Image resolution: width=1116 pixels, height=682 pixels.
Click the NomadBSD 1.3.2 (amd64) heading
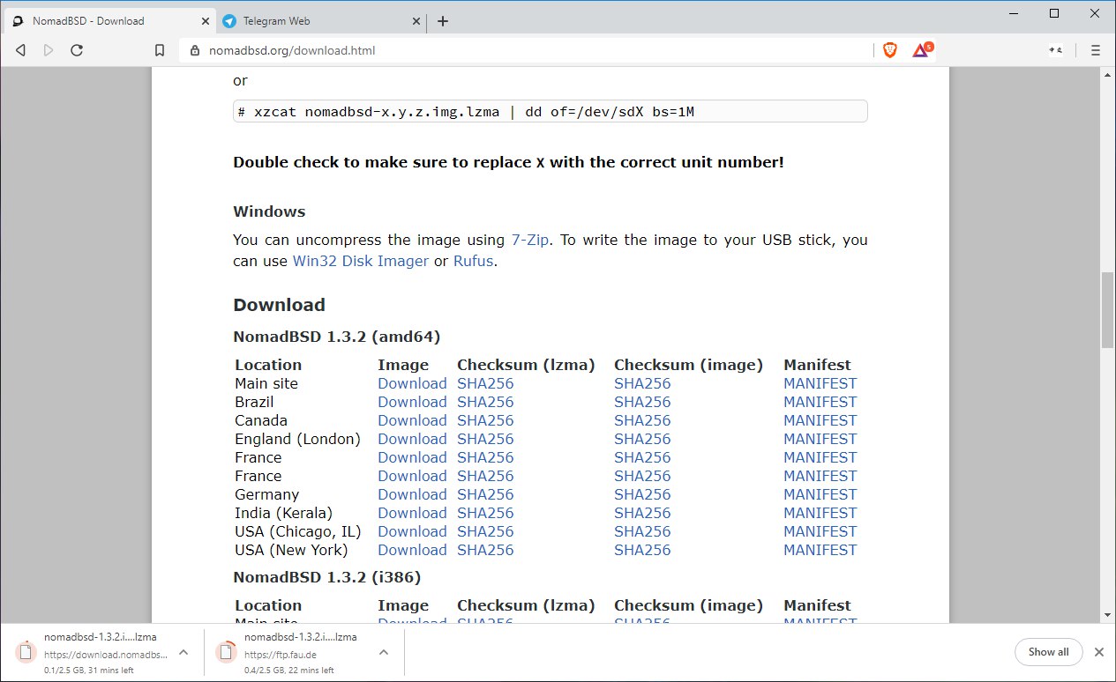pos(336,337)
